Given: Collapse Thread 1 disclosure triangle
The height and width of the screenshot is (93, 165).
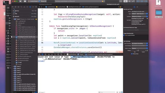Looking at the screenshot, I should pos(13,19).
